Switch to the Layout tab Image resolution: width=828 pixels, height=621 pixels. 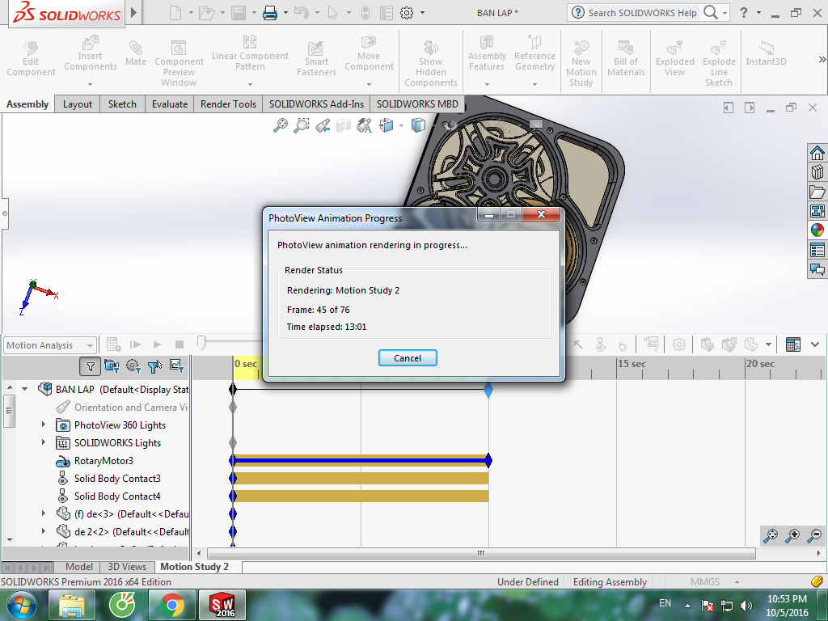77,104
